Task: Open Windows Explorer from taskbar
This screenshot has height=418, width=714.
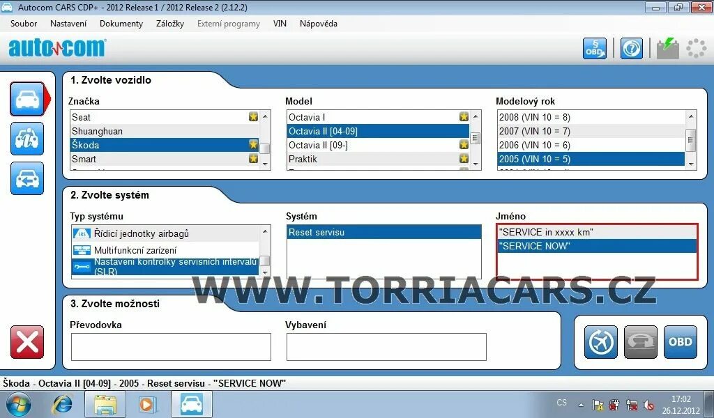Action: [105, 404]
